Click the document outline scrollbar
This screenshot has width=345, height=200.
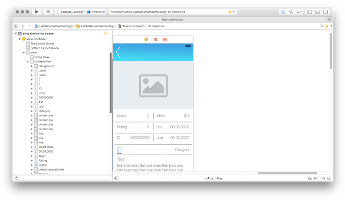coord(111,83)
